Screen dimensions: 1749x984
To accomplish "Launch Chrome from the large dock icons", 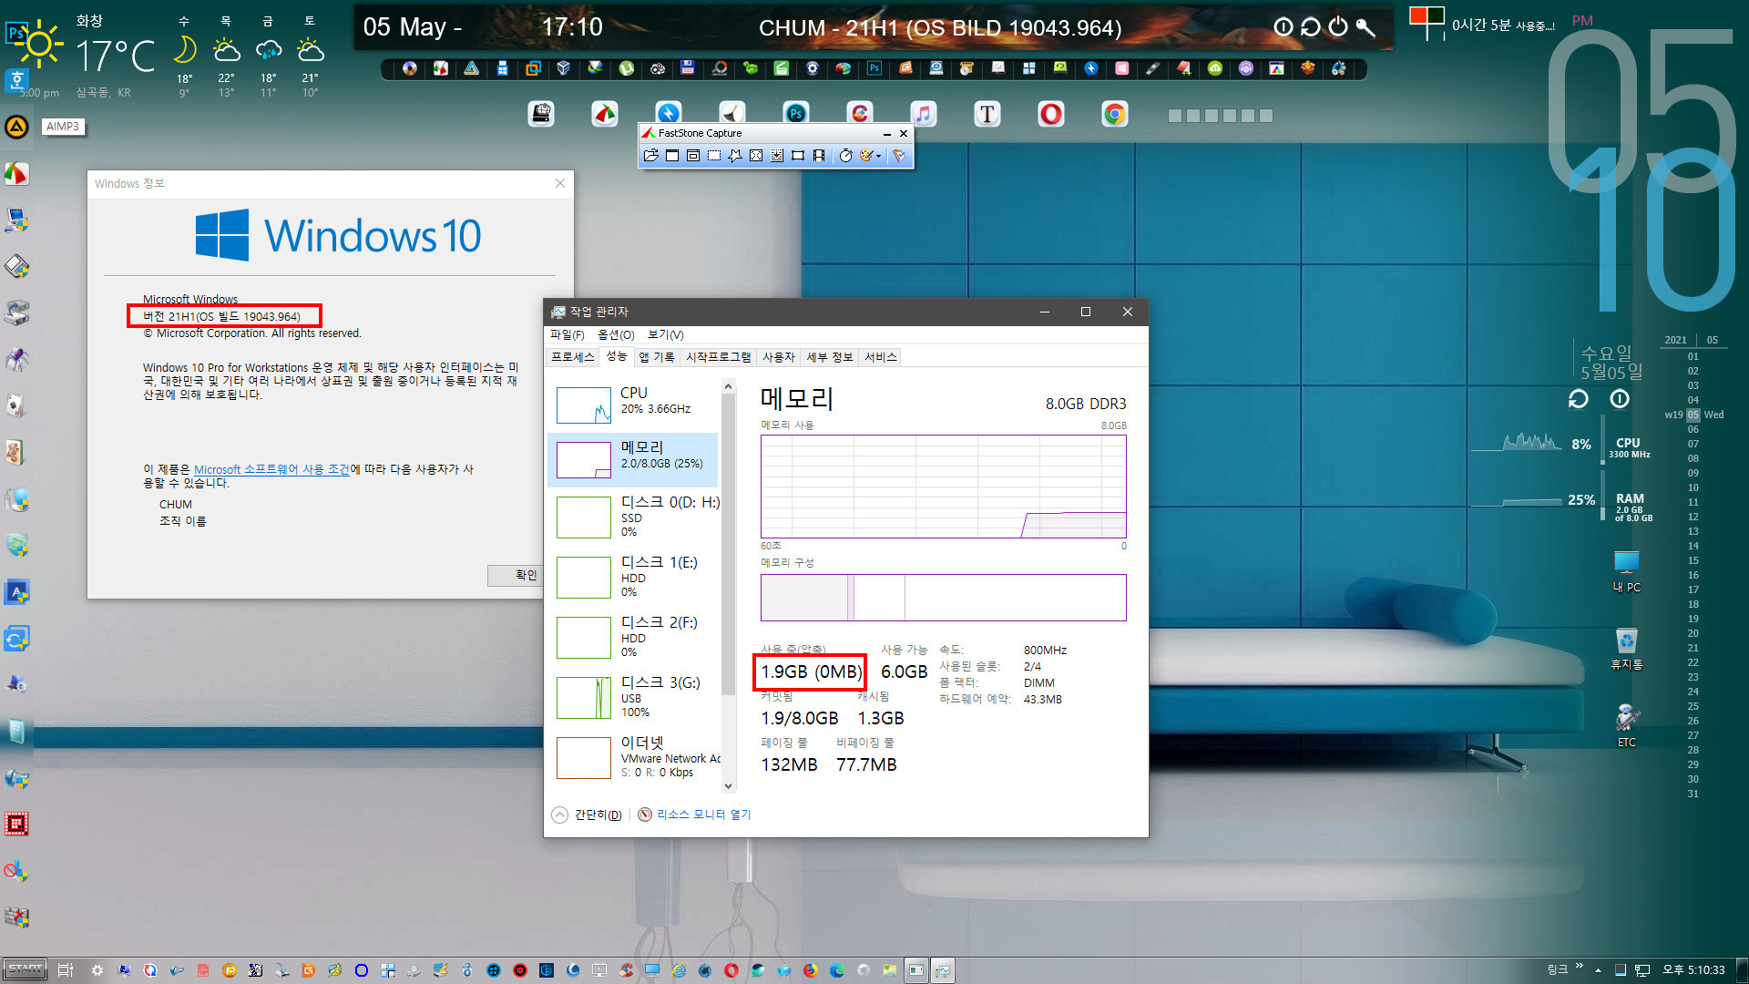I will click(x=1114, y=114).
